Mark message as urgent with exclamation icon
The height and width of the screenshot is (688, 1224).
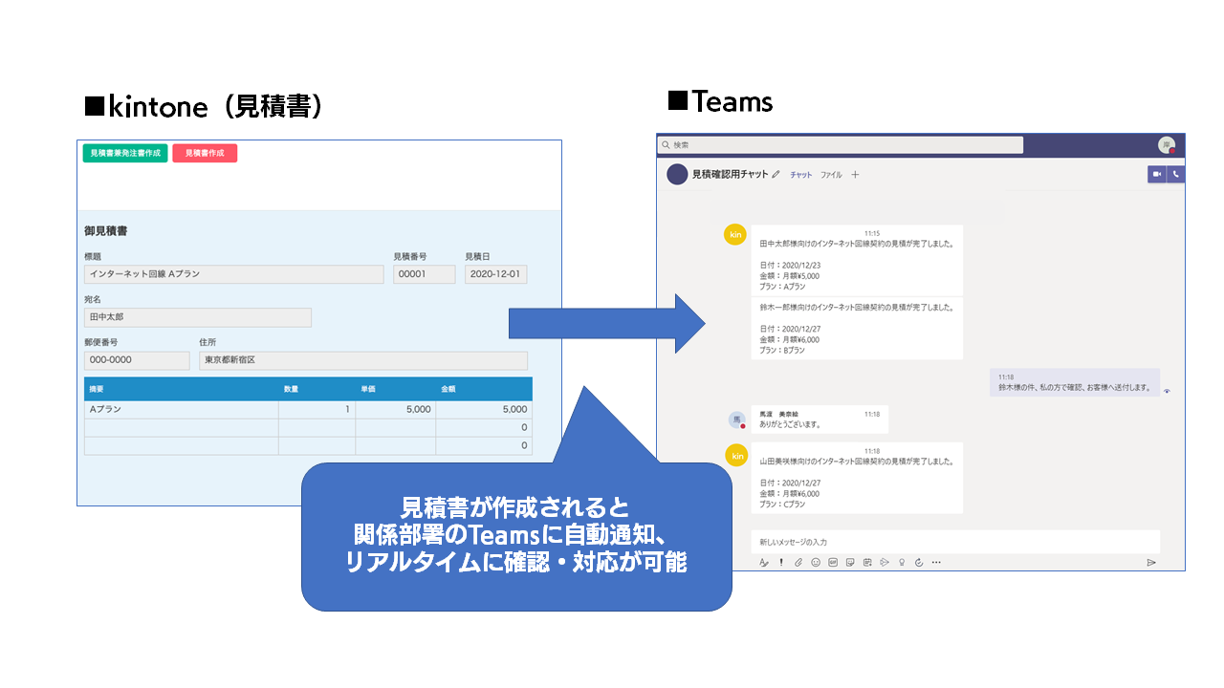(x=781, y=562)
